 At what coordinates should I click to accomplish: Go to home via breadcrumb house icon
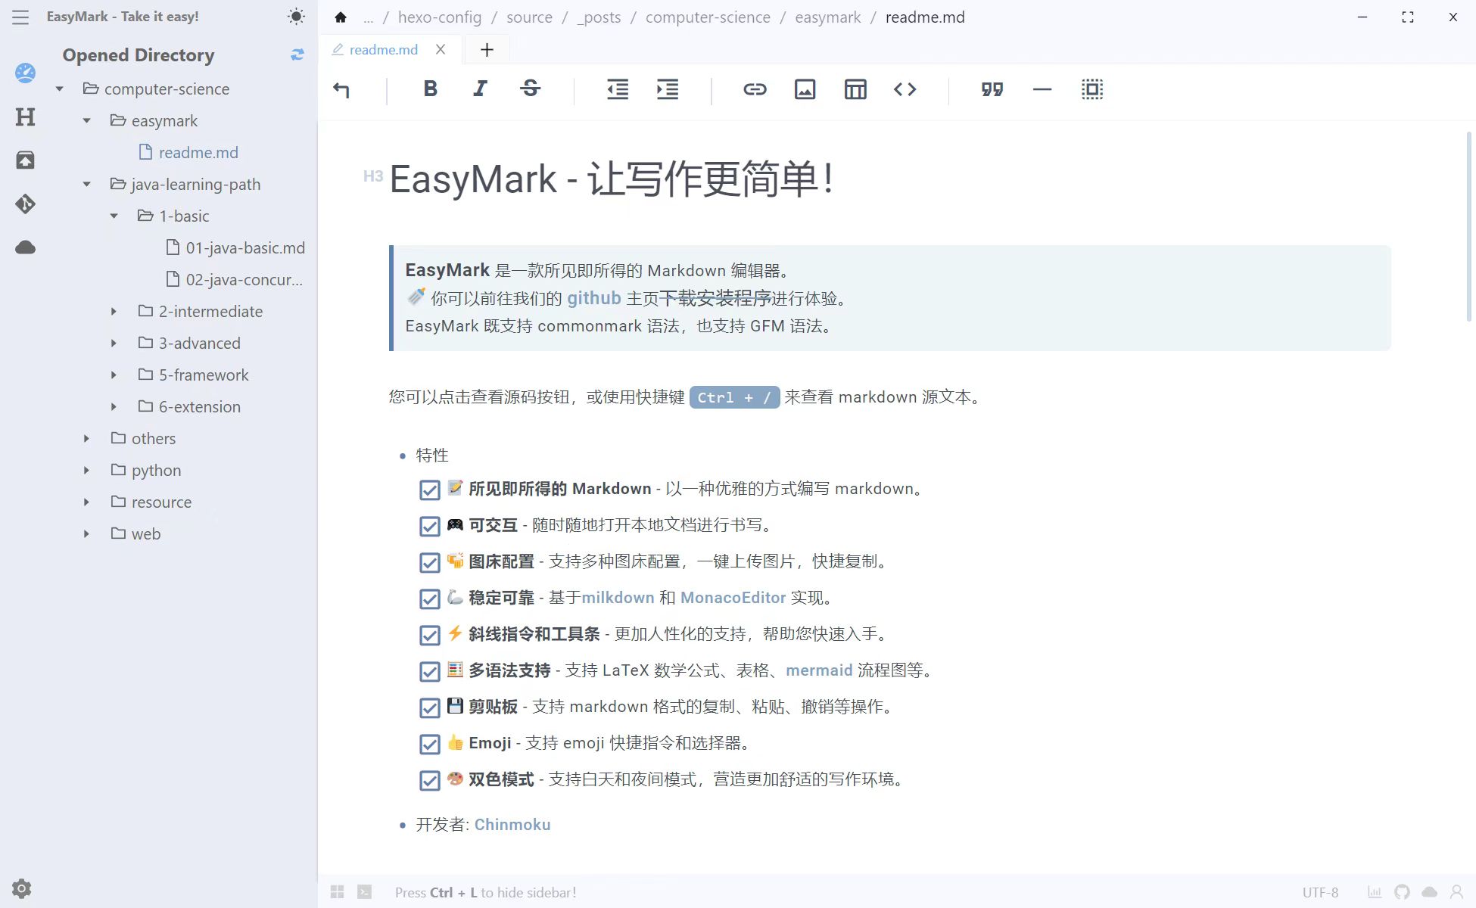click(x=341, y=17)
